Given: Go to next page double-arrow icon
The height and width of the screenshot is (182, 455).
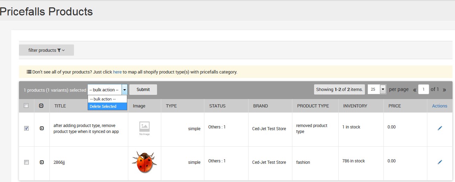Looking at the screenshot, I should (444, 90).
